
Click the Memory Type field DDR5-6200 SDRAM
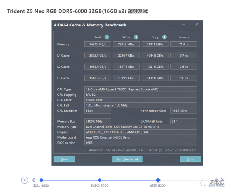pos(141,127)
